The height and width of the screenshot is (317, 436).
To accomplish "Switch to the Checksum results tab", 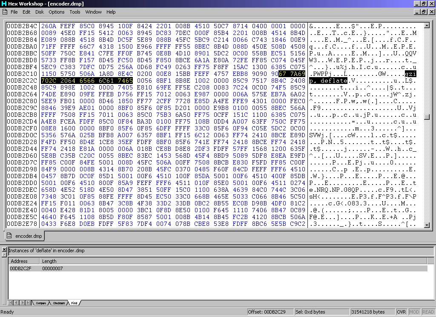I will [59, 303].
